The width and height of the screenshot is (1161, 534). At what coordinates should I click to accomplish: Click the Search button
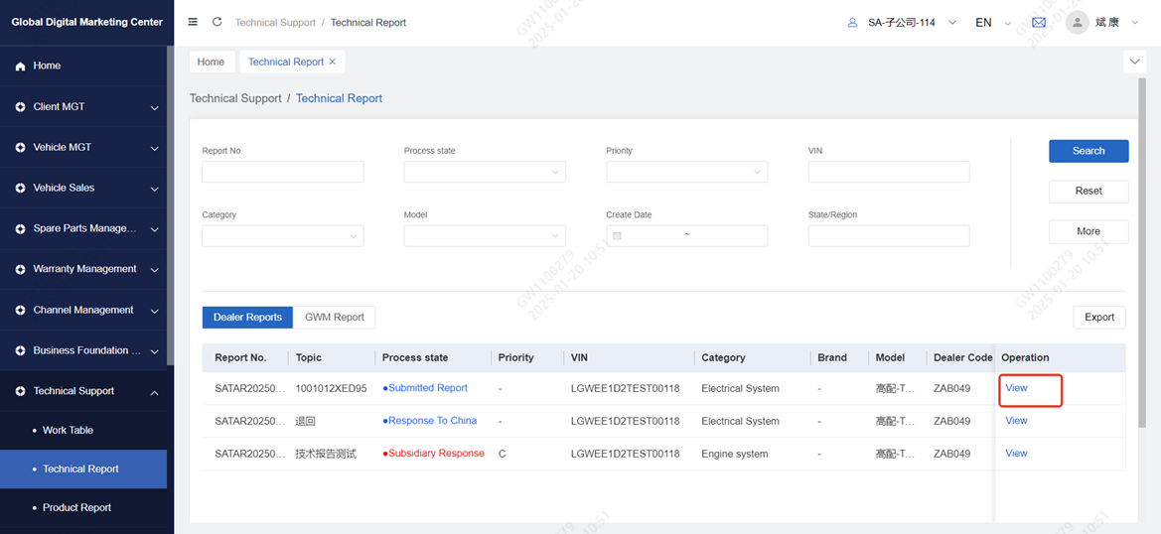[x=1088, y=151]
